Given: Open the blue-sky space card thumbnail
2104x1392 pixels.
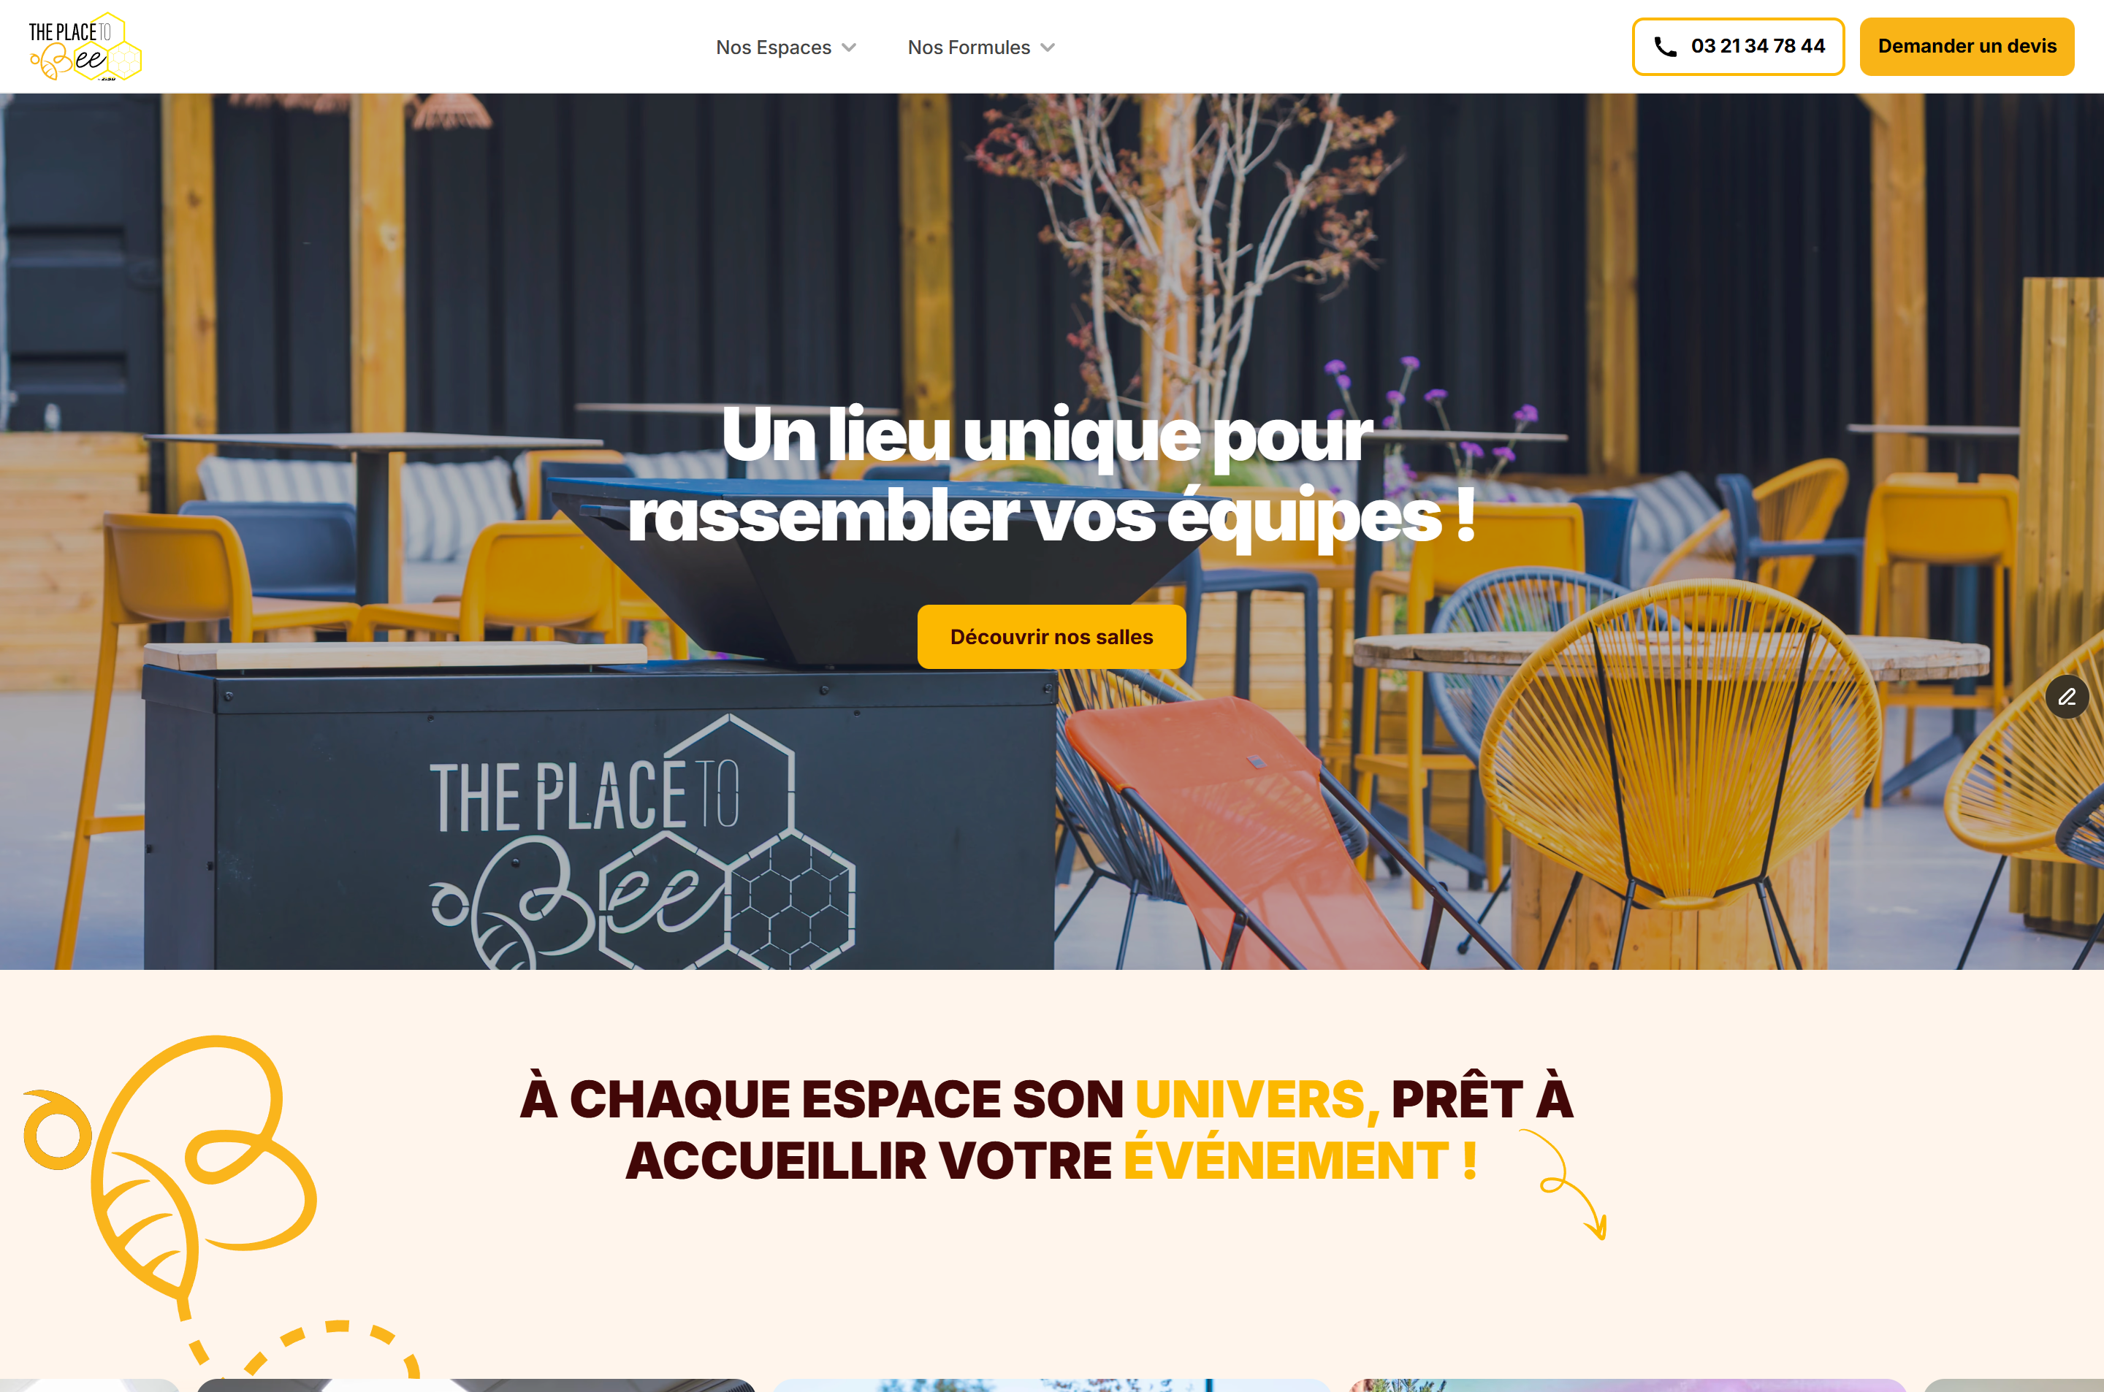Looking at the screenshot, I should [x=1051, y=1385].
